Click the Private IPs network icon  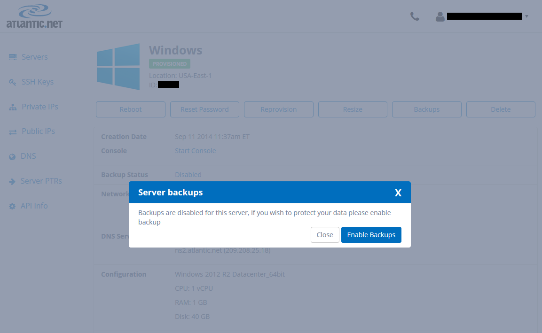point(13,107)
